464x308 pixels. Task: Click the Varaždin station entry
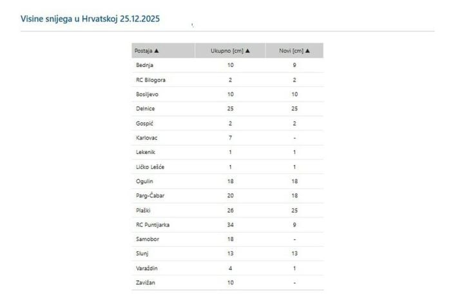(x=147, y=268)
